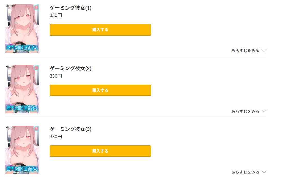This screenshot has height=177, width=285.
Task: Click the 330円 price under ゲーミング彼女(2)
Action: coord(56,76)
